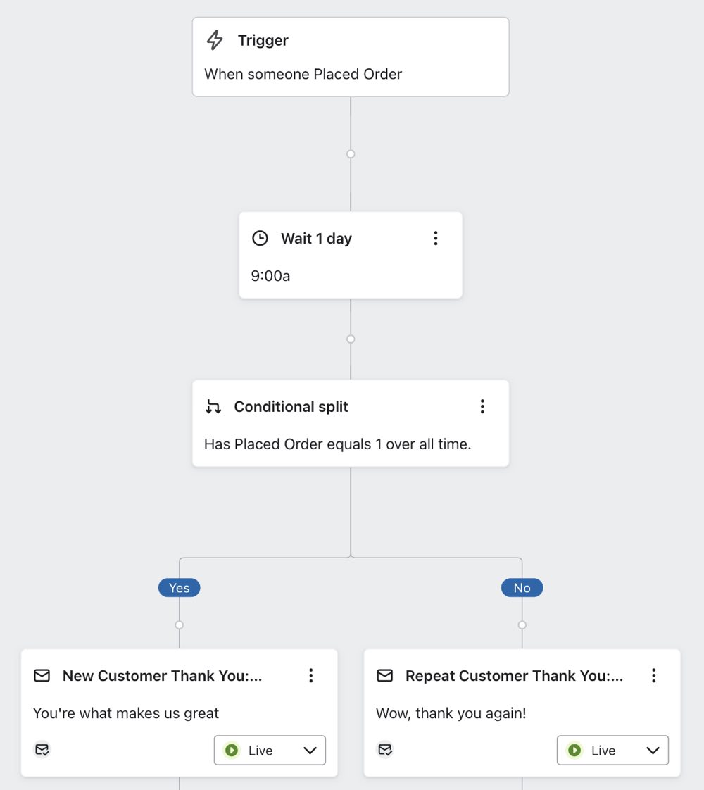Click the lightning bolt Trigger icon

[x=213, y=40]
